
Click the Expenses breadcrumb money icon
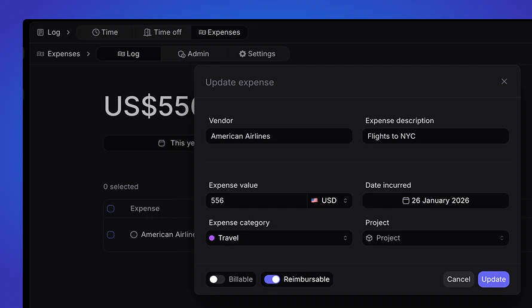41,54
